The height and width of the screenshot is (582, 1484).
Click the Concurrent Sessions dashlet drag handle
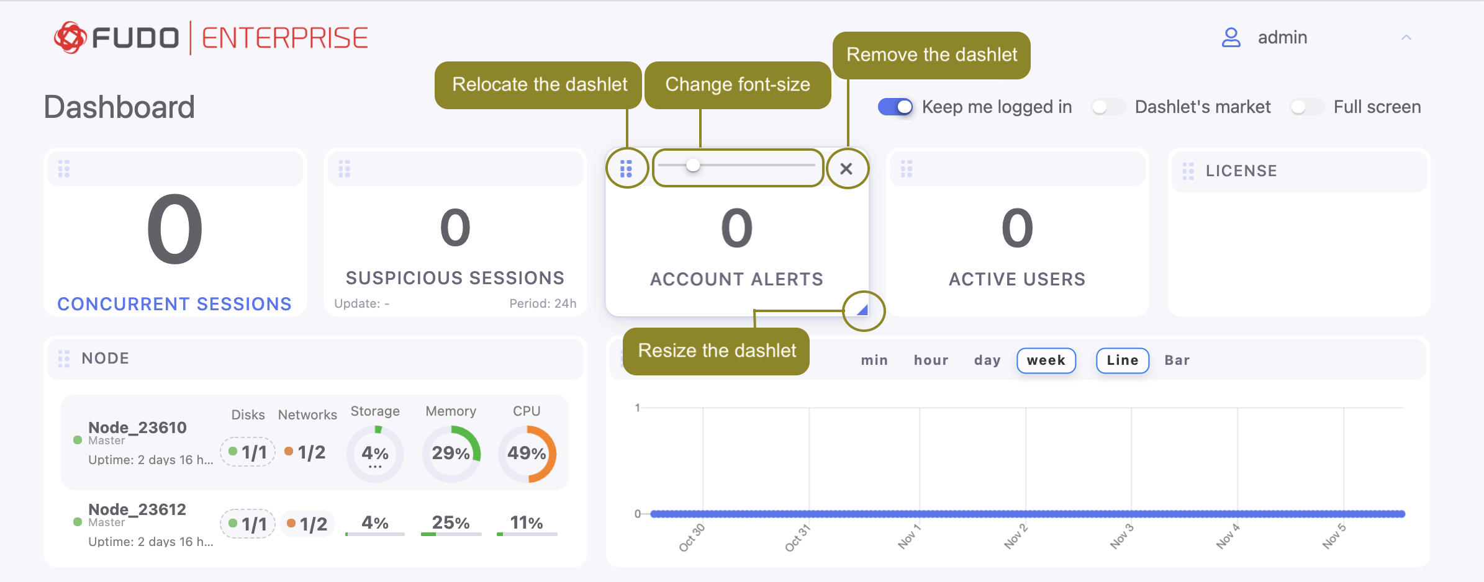(64, 169)
